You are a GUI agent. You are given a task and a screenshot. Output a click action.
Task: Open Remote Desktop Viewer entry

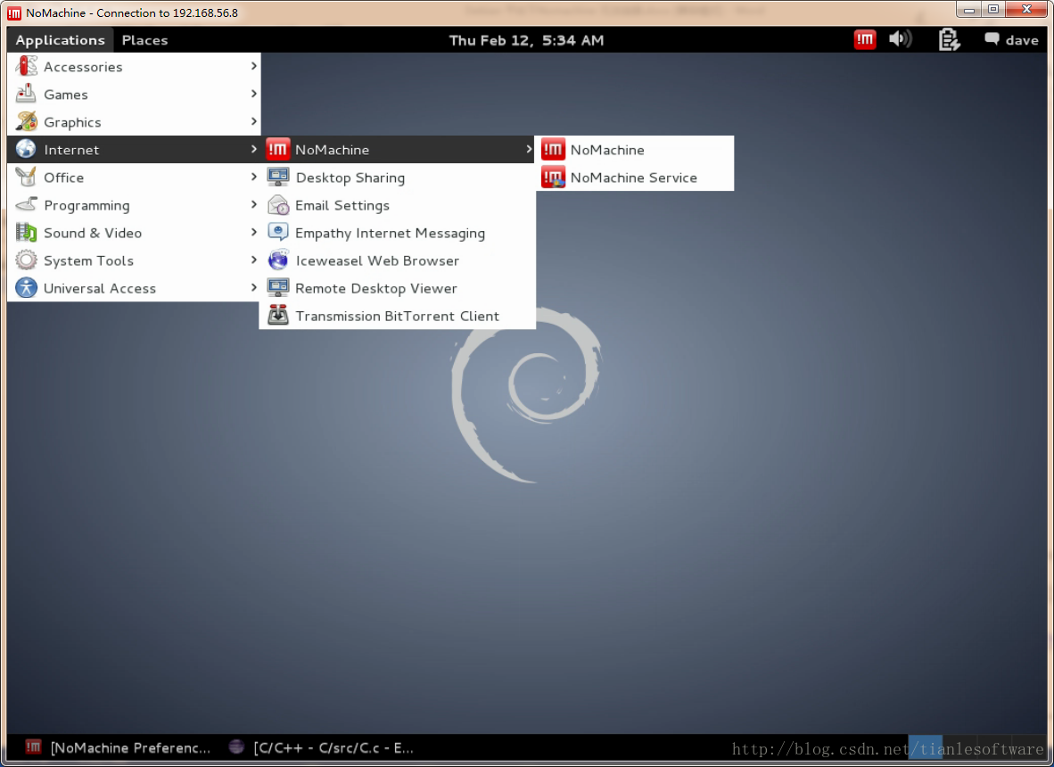tap(398, 288)
